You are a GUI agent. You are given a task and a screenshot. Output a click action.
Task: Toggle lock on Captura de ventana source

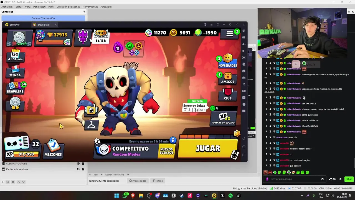pyautogui.click(x=83, y=169)
